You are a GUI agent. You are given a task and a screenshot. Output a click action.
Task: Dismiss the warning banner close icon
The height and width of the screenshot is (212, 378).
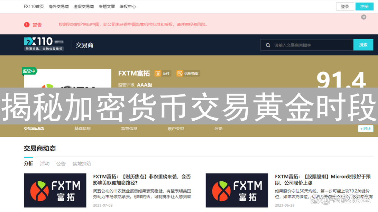coord(364,17)
